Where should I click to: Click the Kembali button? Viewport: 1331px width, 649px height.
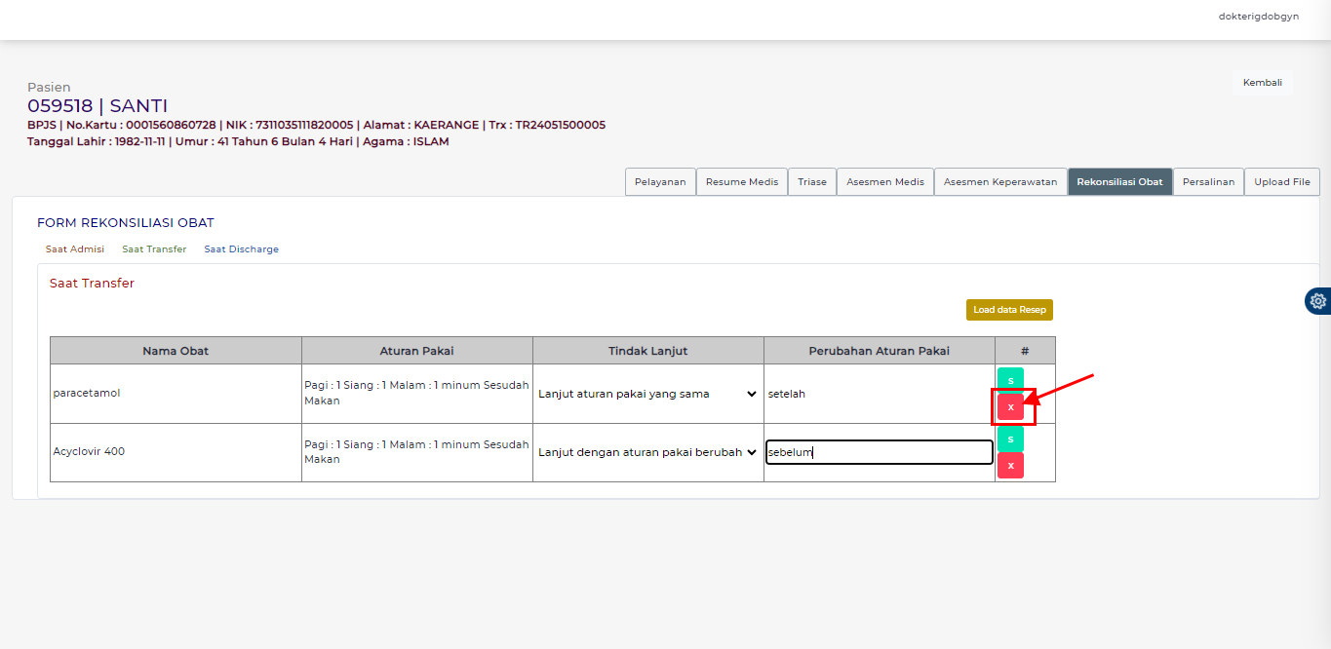tap(1262, 83)
